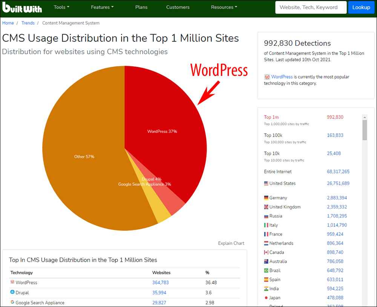Select Entire Internet row
Viewport: 377px width, 307px height.
coord(278,172)
